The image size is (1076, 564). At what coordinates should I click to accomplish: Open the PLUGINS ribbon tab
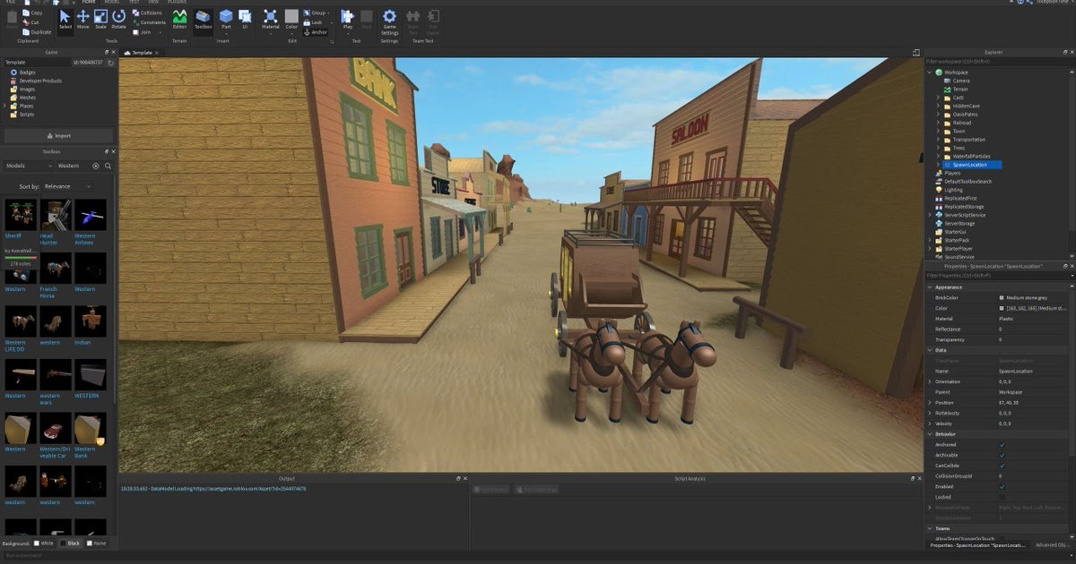click(177, 3)
